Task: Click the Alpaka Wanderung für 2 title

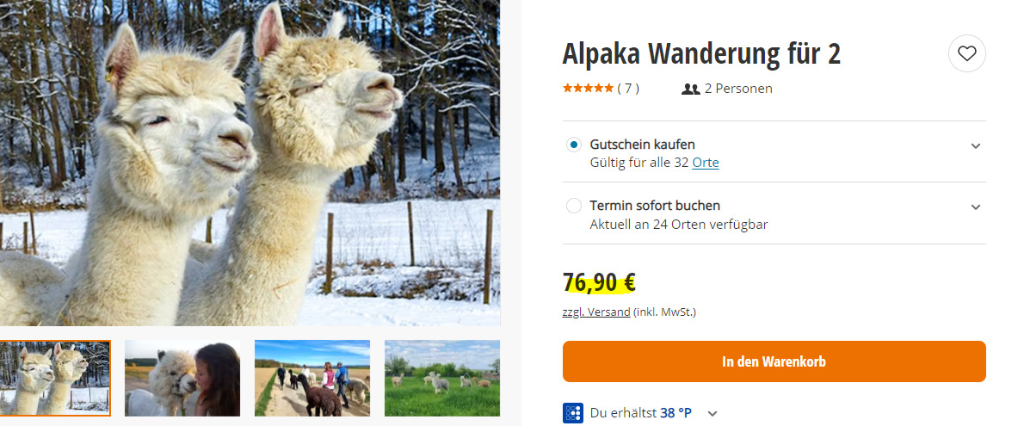Action: click(x=701, y=54)
